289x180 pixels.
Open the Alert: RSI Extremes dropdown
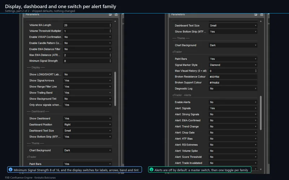tap(233, 145)
